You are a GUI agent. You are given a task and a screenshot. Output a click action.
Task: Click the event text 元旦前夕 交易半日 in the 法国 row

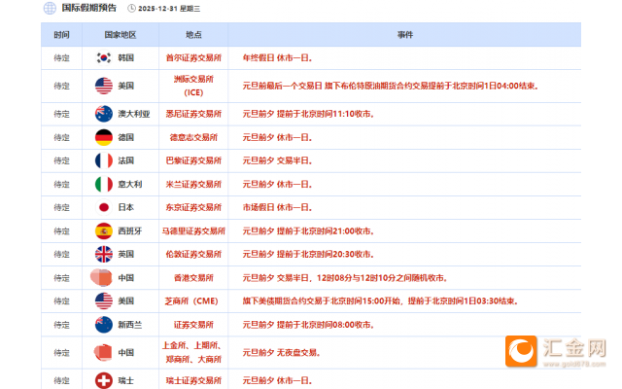277,160
